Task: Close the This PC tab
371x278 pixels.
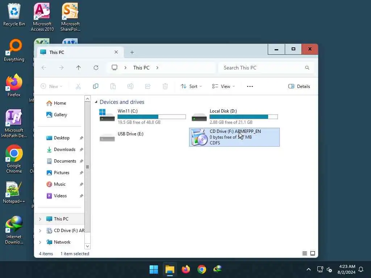Action: click(x=116, y=52)
